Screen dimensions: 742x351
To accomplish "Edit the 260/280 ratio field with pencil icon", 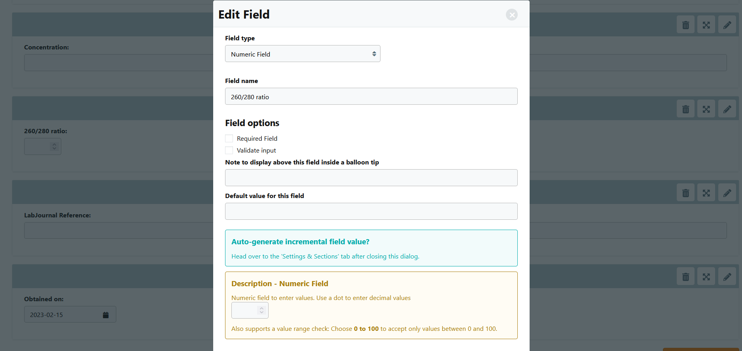I will (x=727, y=109).
